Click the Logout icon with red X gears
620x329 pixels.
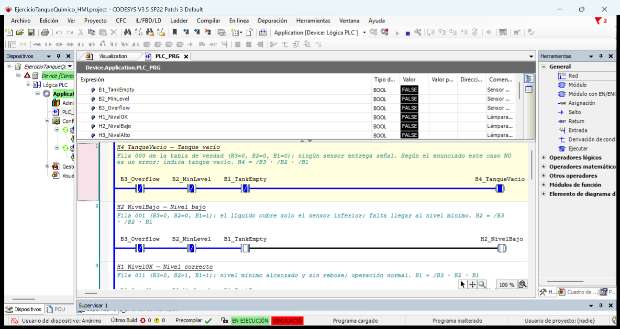click(x=385, y=32)
